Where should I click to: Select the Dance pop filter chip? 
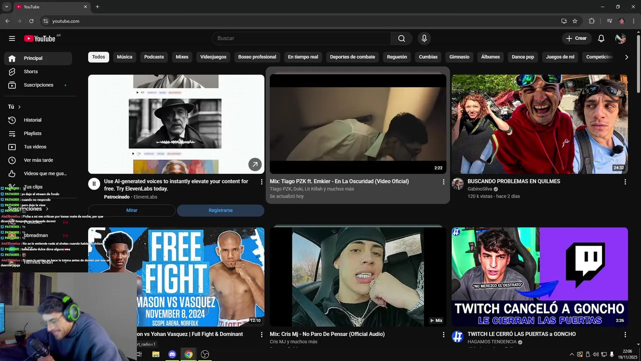click(x=523, y=57)
